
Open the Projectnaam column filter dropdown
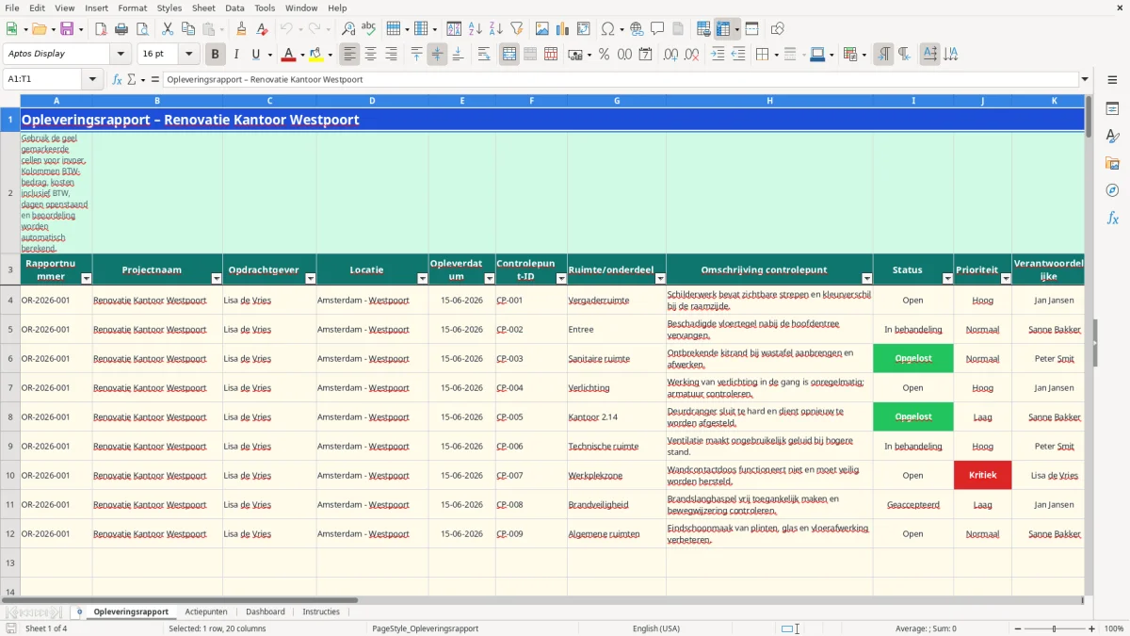point(216,278)
